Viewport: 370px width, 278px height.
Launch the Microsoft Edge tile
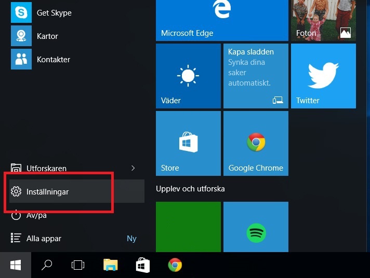[222, 20]
